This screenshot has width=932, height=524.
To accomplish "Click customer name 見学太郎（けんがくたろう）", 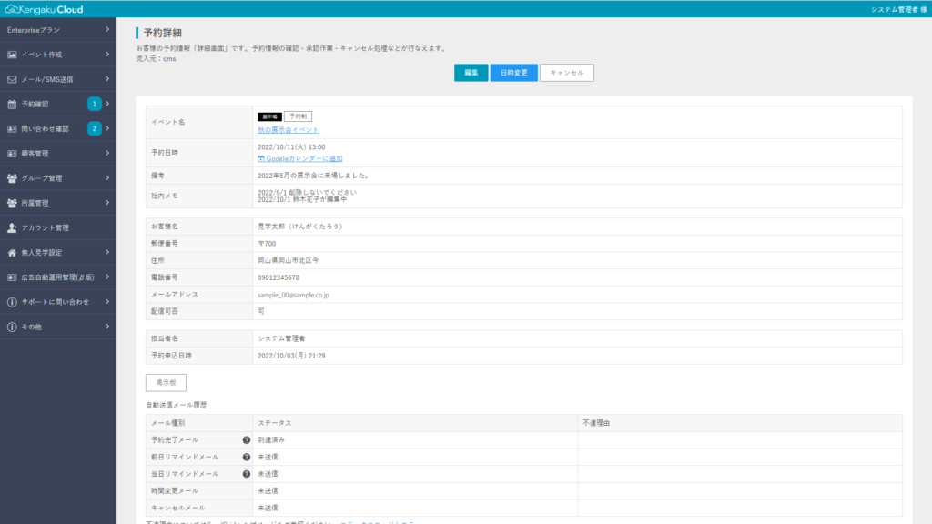I will [301, 227].
